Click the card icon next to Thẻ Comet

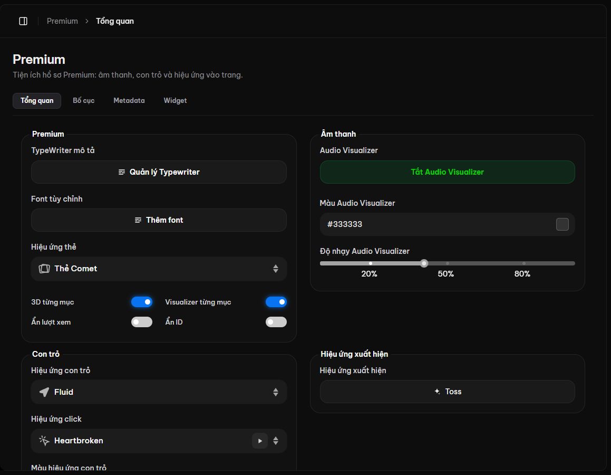pos(44,269)
